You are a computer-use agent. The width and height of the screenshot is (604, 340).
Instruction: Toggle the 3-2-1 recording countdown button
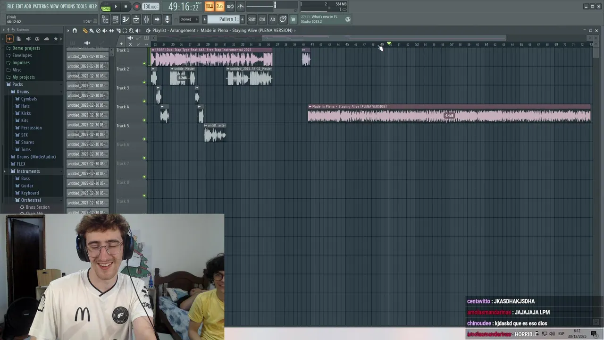(x=219, y=6)
